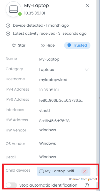Star this device

19,46
